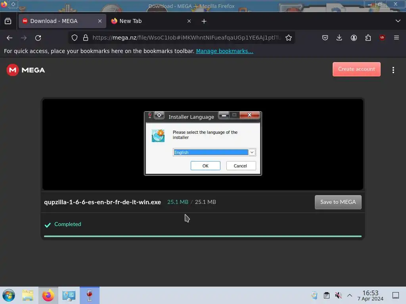Screen dimensions: 406x304
Task: Open the uBlock Origin extension icon
Action: pyautogui.click(x=382, y=38)
